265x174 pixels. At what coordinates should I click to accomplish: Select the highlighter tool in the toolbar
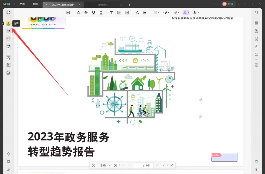[78, 13]
